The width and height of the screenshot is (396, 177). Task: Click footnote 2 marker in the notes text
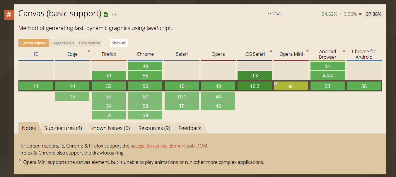pos(20,161)
